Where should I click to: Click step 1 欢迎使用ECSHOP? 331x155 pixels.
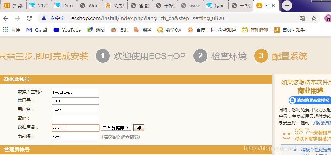(x=140, y=56)
